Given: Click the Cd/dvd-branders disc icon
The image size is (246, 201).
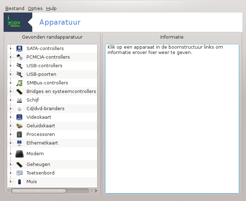Looking at the screenshot, I should pyautogui.click(x=19, y=109).
